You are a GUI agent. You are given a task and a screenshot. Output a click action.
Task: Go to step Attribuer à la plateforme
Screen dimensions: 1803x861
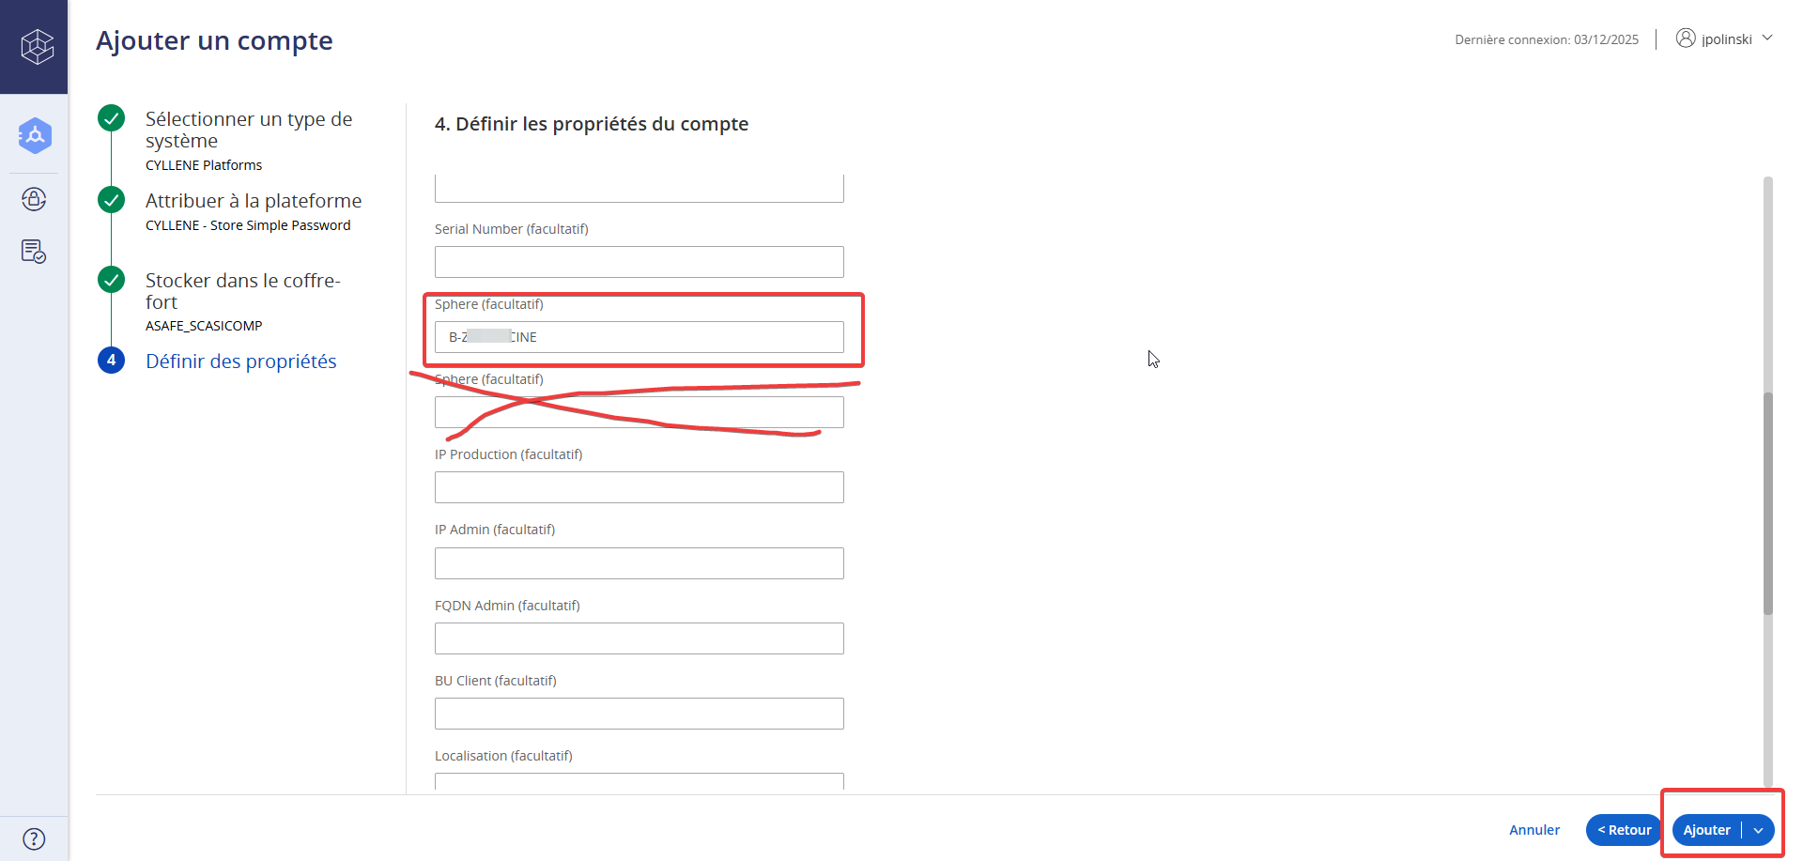(x=254, y=201)
